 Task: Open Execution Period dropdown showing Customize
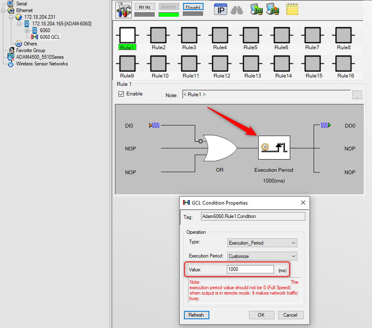[262, 256]
